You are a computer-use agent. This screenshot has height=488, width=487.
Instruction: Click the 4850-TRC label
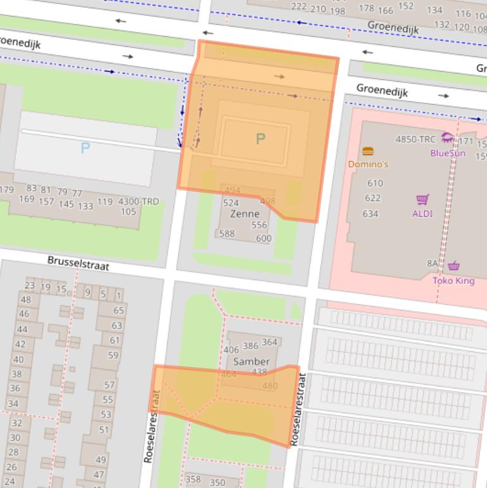tap(415, 139)
